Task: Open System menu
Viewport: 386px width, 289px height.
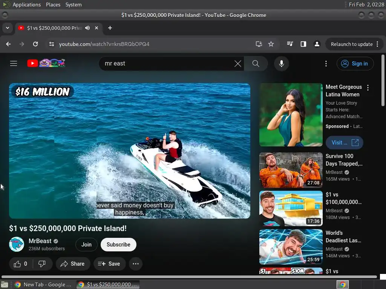Action: pos(74,5)
